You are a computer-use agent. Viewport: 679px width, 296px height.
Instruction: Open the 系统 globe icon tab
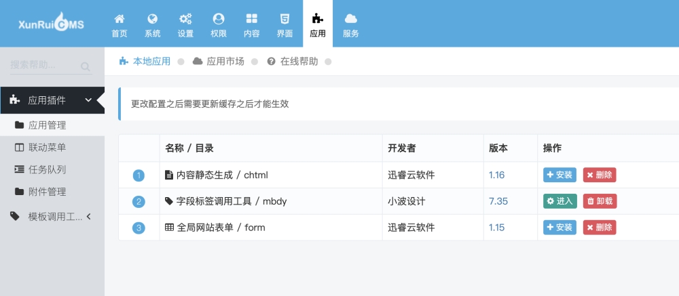[x=152, y=25]
